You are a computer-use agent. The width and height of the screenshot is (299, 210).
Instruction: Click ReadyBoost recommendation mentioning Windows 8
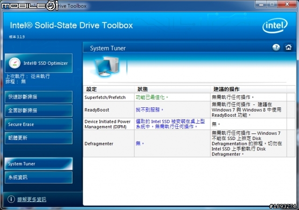[x=246, y=110]
